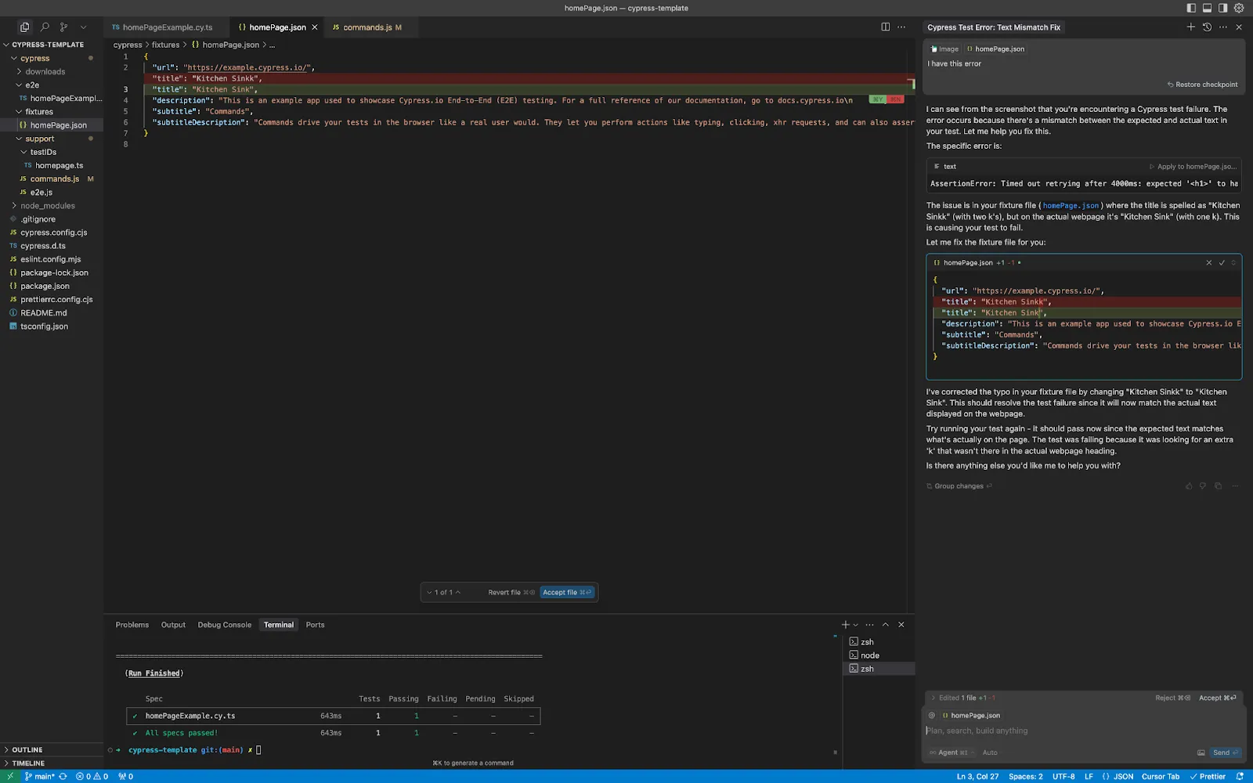Expand the Edited 1 file summary
The width and height of the screenshot is (1253, 783).
tap(963, 698)
